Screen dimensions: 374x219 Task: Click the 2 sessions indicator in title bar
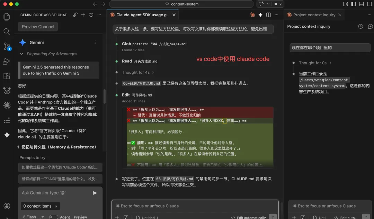click(278, 4)
